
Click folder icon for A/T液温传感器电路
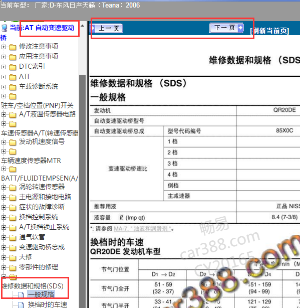tap(13, 115)
